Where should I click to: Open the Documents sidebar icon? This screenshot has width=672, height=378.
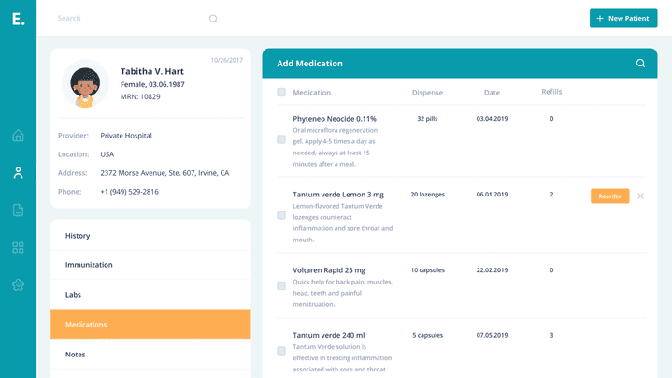click(18, 211)
